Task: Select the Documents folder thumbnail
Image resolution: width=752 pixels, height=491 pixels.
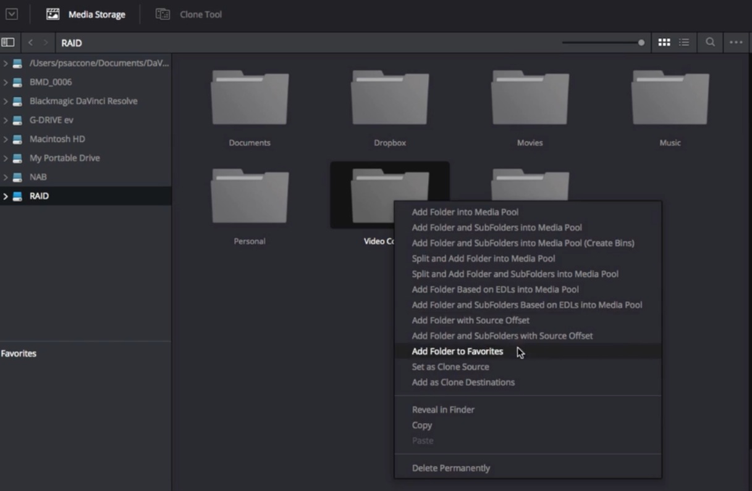Action: (x=250, y=99)
